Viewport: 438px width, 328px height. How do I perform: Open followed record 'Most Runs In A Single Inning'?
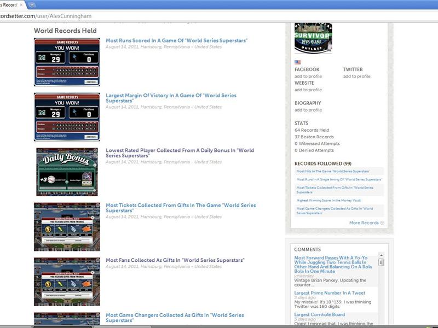[339, 179]
